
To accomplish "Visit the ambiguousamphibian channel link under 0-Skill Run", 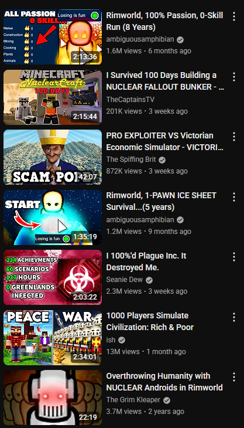I will click(140, 39).
